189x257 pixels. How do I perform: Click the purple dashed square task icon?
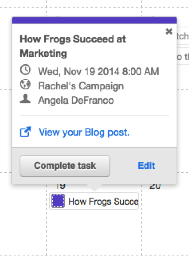[x=58, y=201]
